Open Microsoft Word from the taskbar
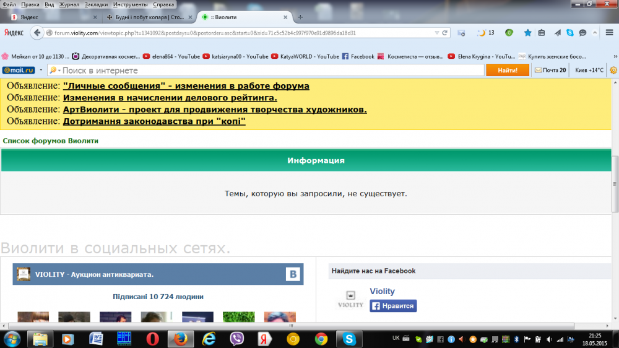Viewport: 619px width, 348px height. [96, 339]
